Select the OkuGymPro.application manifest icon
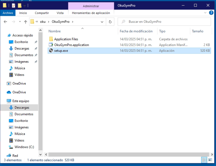This screenshot has width=216, height=166. (x=51, y=45)
